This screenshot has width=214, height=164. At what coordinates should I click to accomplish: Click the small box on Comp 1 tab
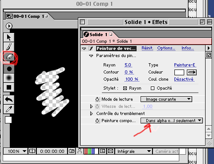coord(46,16)
